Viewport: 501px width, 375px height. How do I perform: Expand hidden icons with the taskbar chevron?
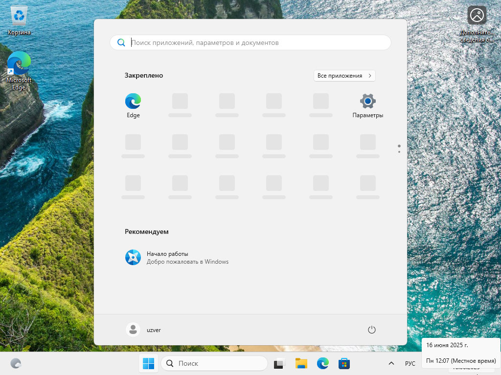[391, 363]
